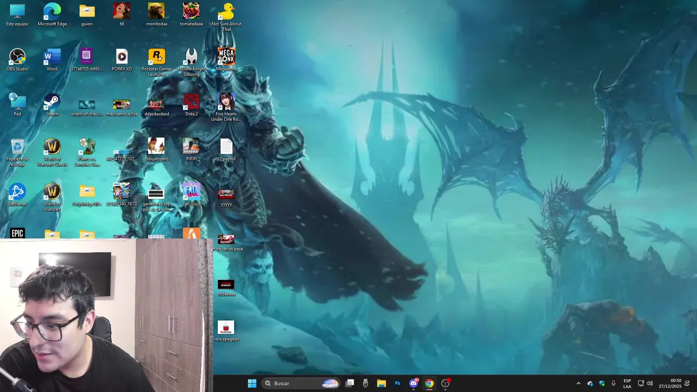697x392 pixels.
Task: Select the Plants vs. Zombies shortcut
Action: pyautogui.click(x=87, y=152)
